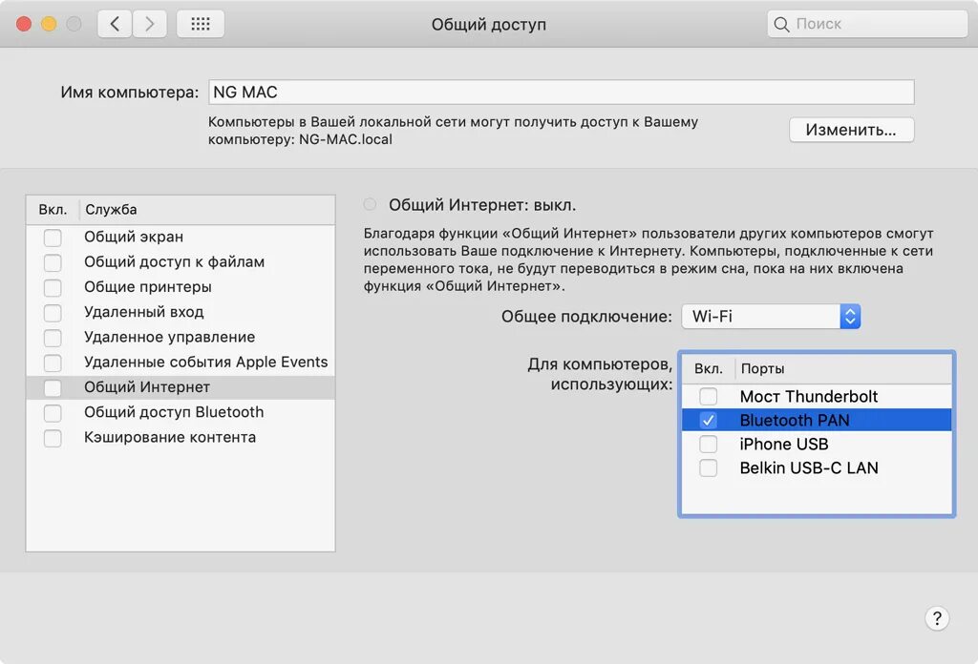Image resolution: width=978 pixels, height=664 pixels.
Task: Toggle the Кэширование контента checkbox
Action: click(53, 438)
